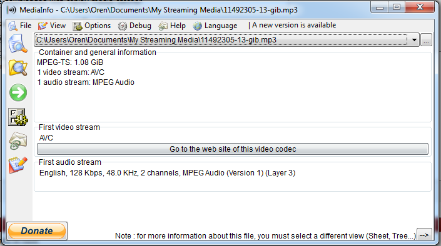Click the open folder magnifier icon
The width and height of the screenshot is (441, 246).
click(18, 67)
